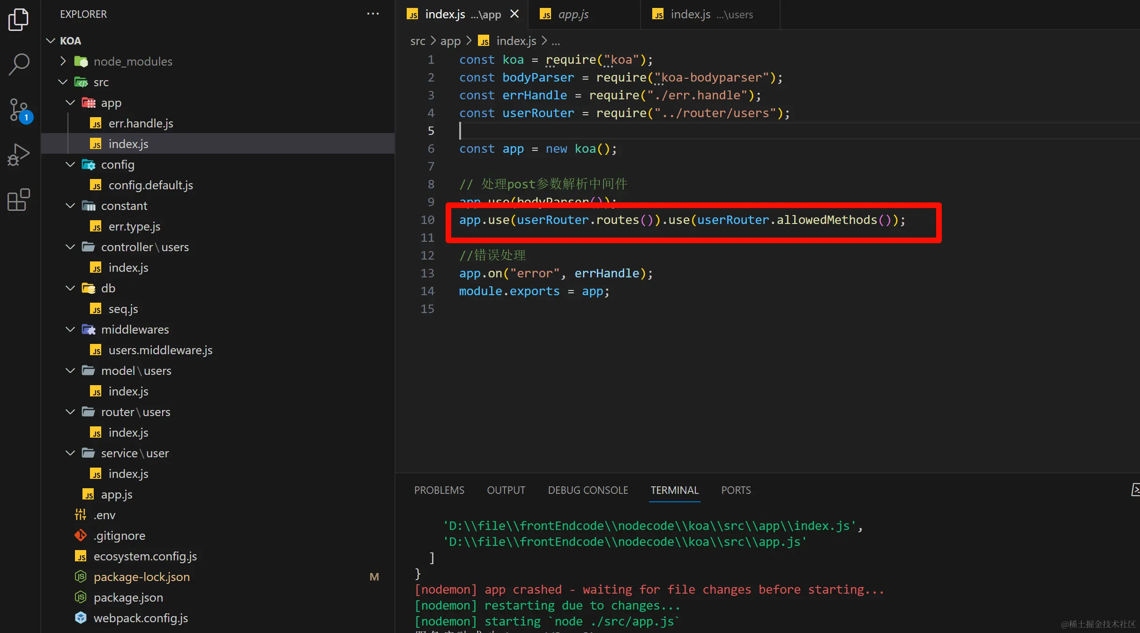Image resolution: width=1140 pixels, height=633 pixels.
Task: Click src in the breadcrumb path
Action: tap(417, 41)
